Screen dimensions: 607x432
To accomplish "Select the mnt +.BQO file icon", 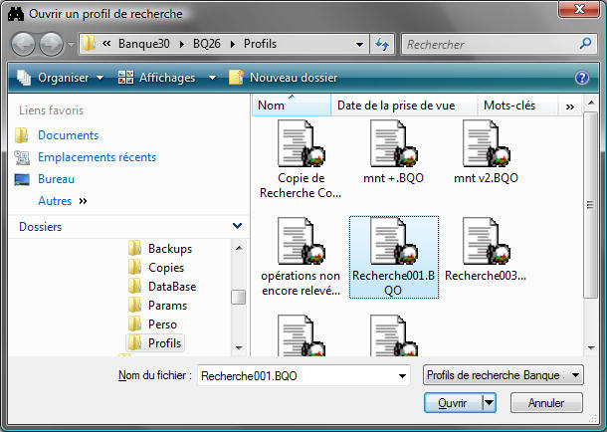I will (390, 145).
